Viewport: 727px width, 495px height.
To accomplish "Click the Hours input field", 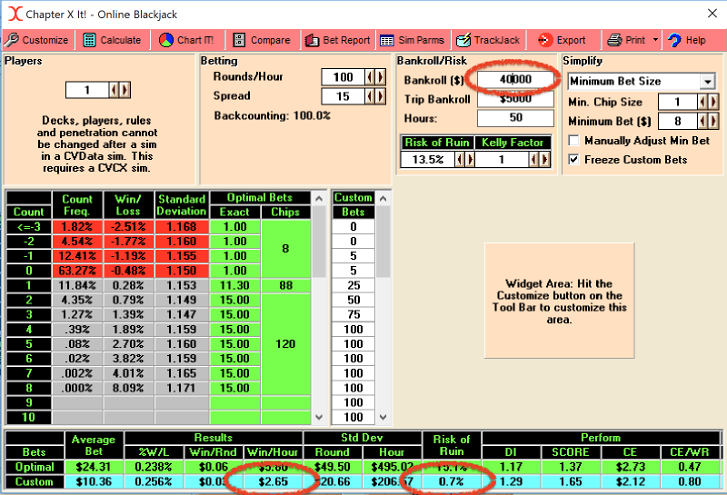I will (515, 118).
